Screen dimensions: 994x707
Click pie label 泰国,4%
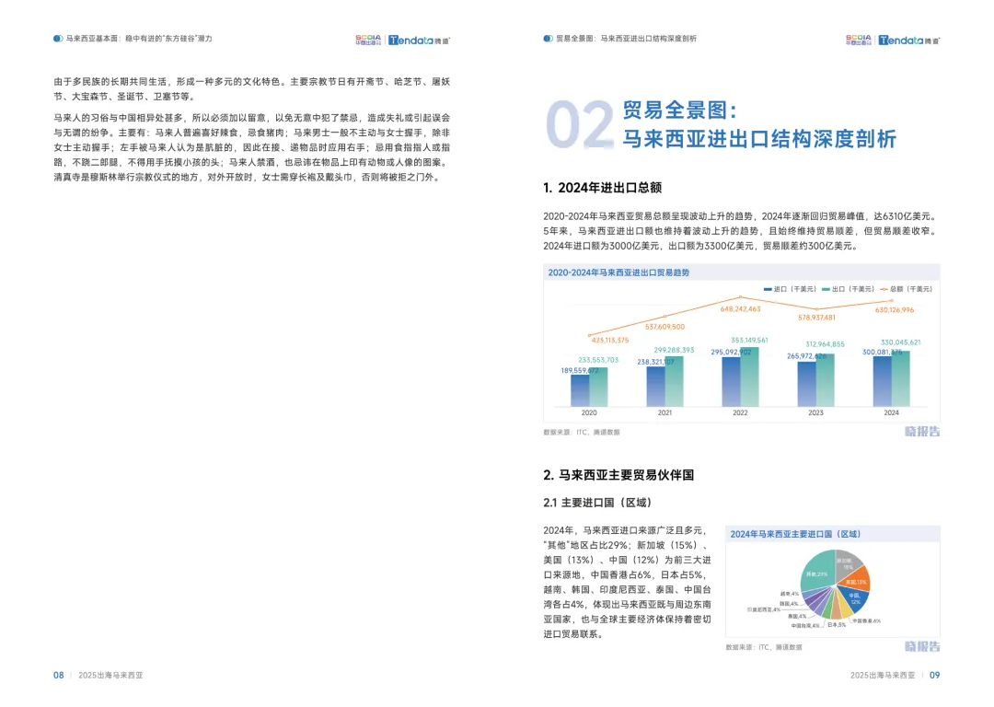point(797,617)
